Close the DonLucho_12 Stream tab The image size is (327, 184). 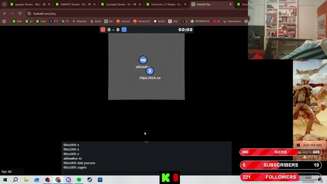(x=185, y=4)
